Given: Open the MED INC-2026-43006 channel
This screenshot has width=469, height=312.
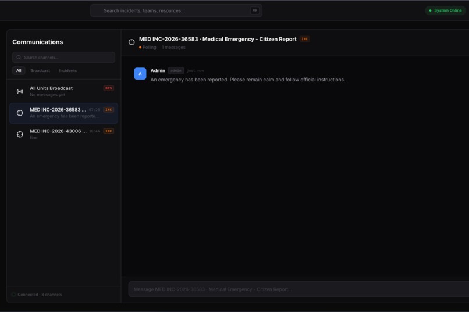Looking at the screenshot, I should pos(63,134).
